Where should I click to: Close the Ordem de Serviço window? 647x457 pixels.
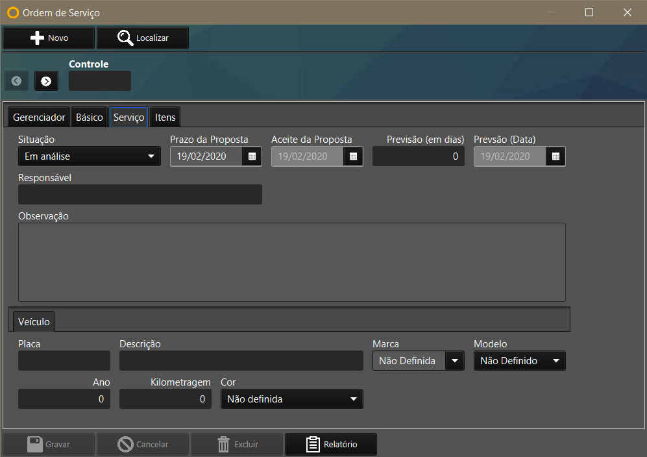[627, 12]
